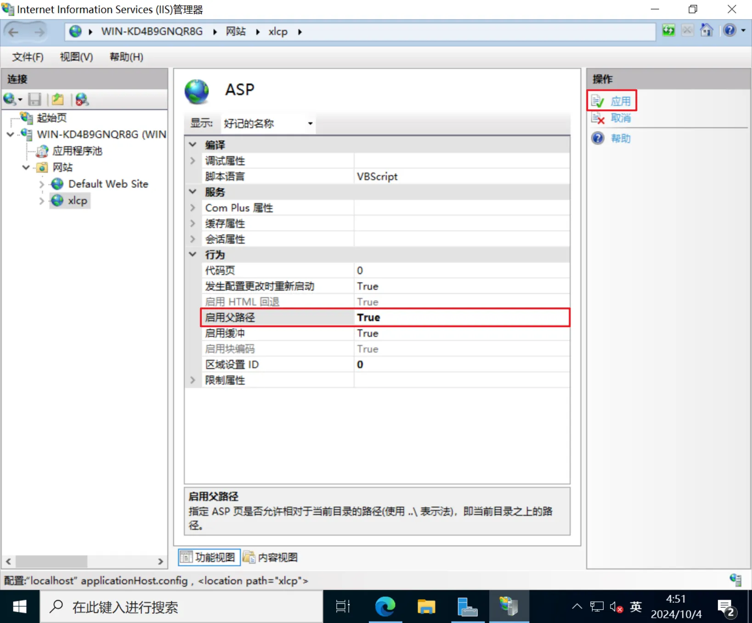Screen dimensions: 752x623
Task: Open File Explorer from taskbar
Action: point(426,607)
